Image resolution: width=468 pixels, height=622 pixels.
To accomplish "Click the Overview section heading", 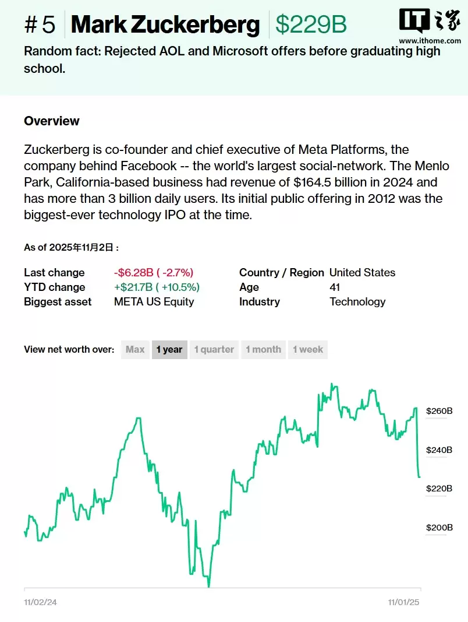I will [x=52, y=121].
